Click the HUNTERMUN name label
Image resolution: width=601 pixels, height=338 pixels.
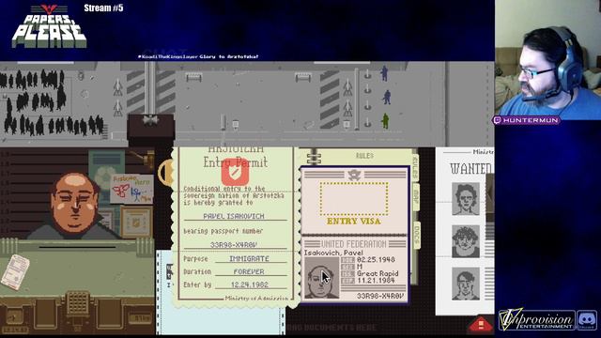pyautogui.click(x=531, y=120)
